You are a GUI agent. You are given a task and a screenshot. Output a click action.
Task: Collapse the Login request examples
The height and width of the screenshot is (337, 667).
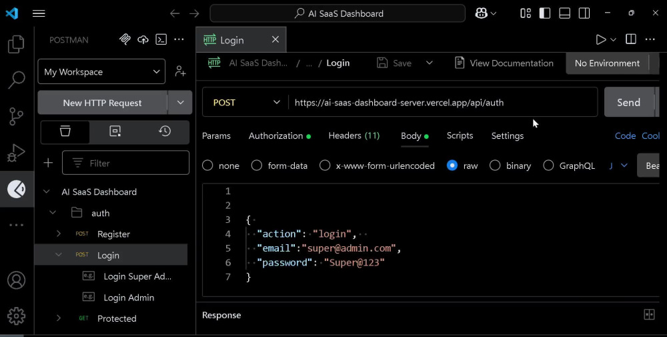(59, 255)
